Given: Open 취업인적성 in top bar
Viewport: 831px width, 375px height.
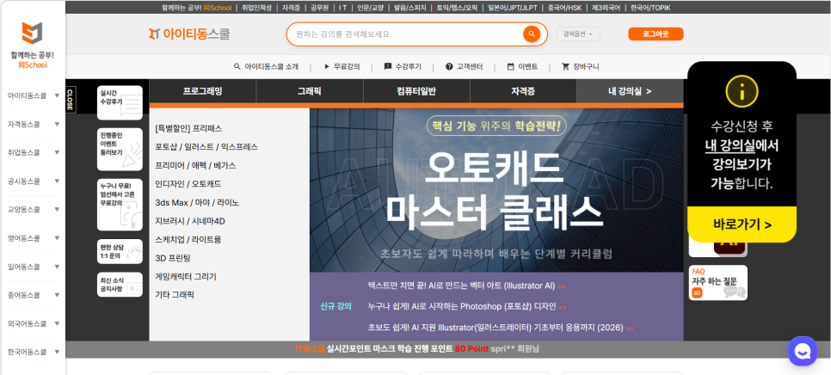Looking at the screenshot, I should tap(256, 8).
